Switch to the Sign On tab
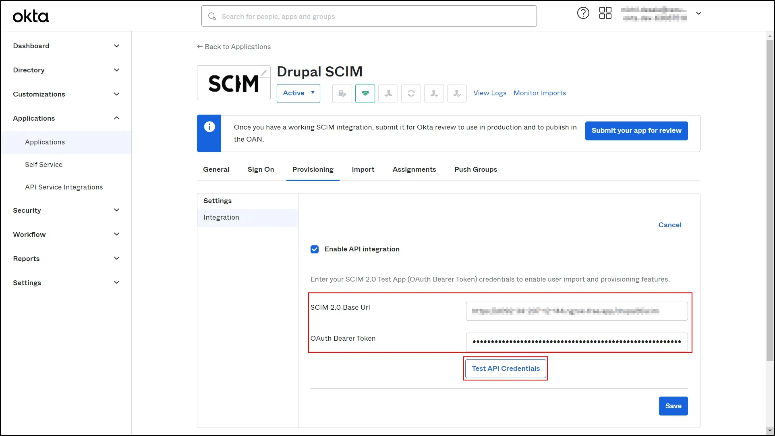Image resolution: width=775 pixels, height=436 pixels. coord(261,169)
